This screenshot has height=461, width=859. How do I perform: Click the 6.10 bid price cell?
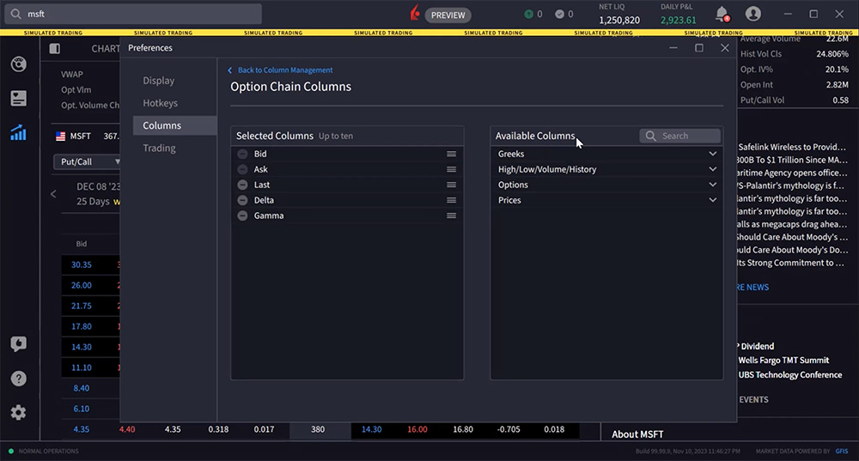(81, 409)
